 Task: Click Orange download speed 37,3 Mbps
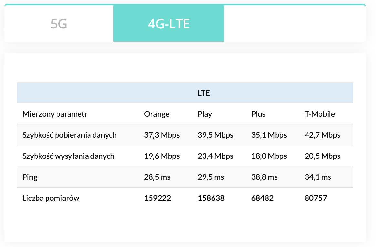162,135
